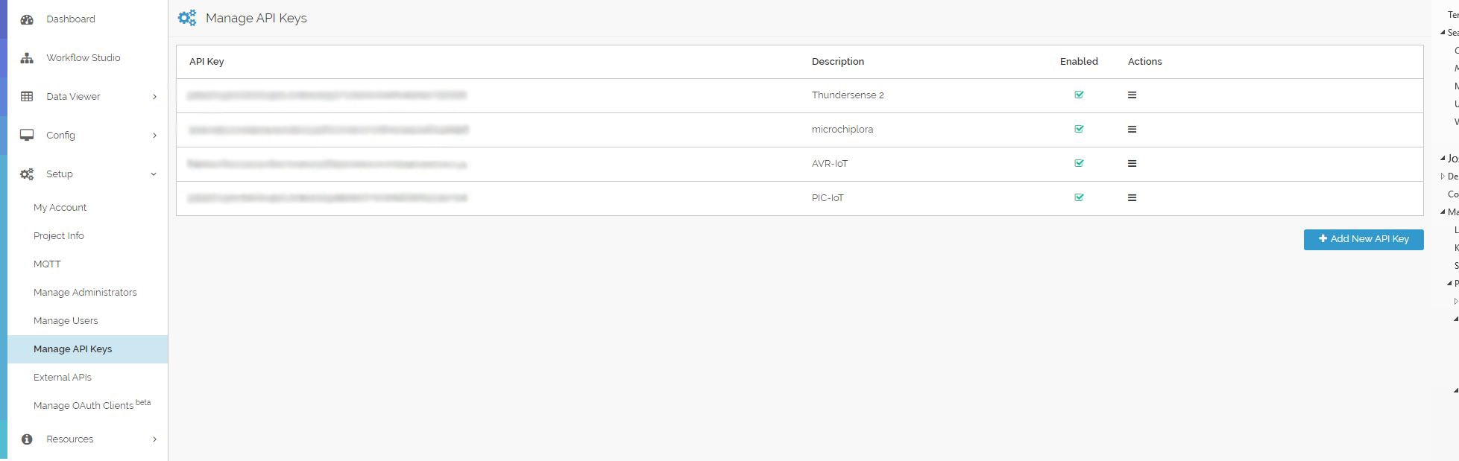1459x461 pixels.
Task: Open the External APIs link
Action: tap(63, 377)
